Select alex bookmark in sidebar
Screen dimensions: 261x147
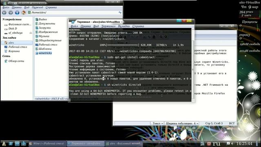click(x=17, y=42)
